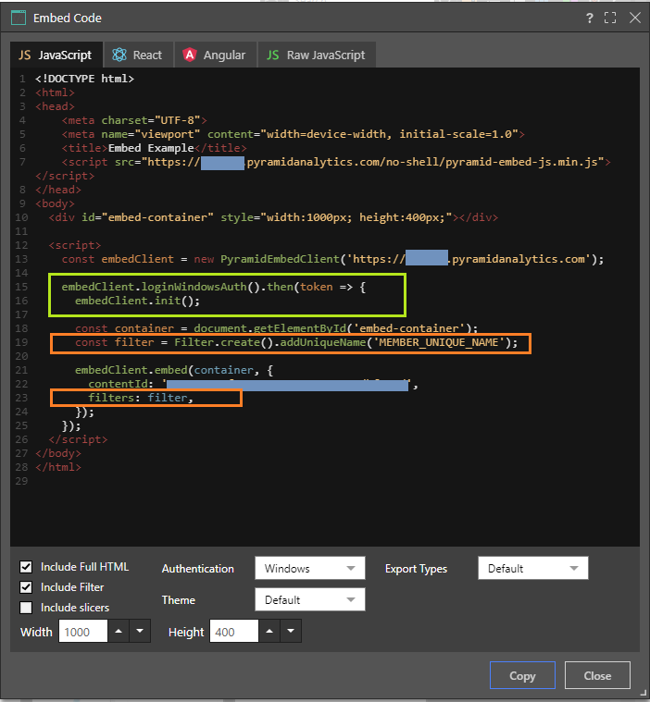Click the 'embedClient.embed(container, {' line
The width and height of the screenshot is (650, 702).
174,370
